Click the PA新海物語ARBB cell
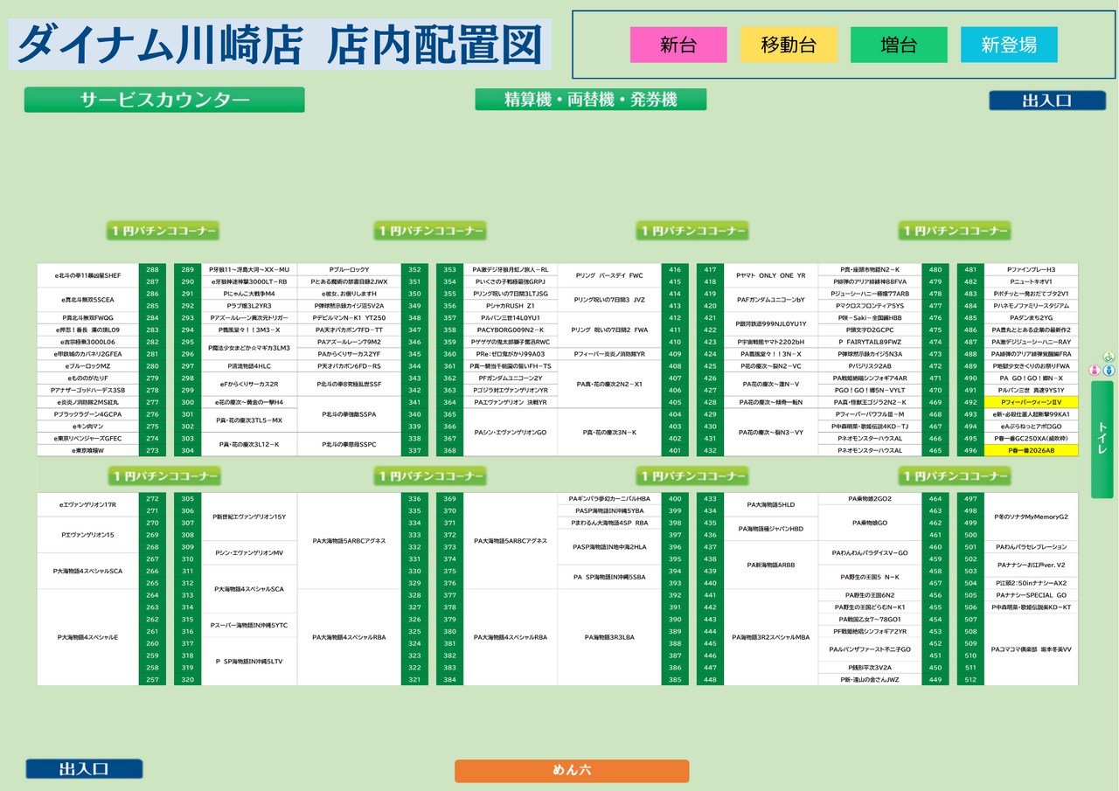Screen dimensions: 1119x791 [x=771, y=565]
